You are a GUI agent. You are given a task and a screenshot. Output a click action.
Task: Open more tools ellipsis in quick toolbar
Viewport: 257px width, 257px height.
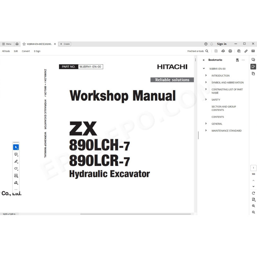pos(16,189)
